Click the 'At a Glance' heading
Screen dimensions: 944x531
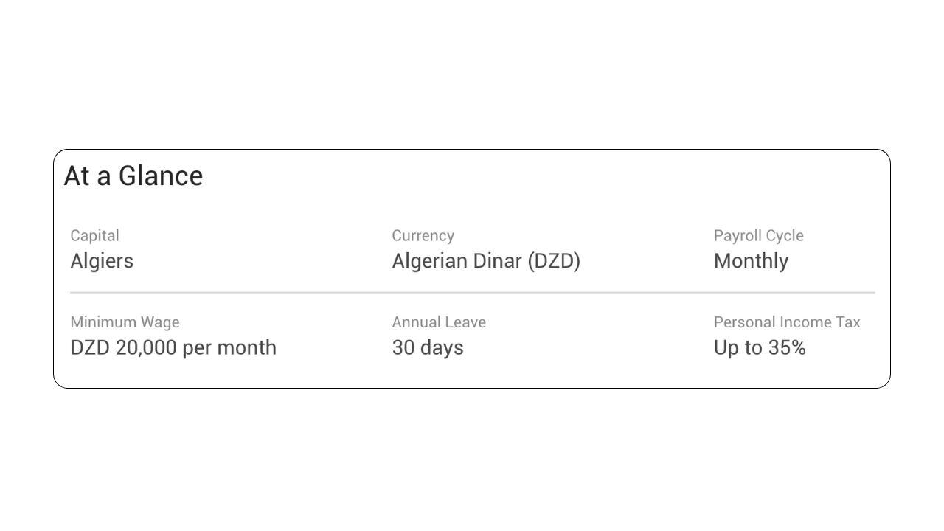(133, 176)
